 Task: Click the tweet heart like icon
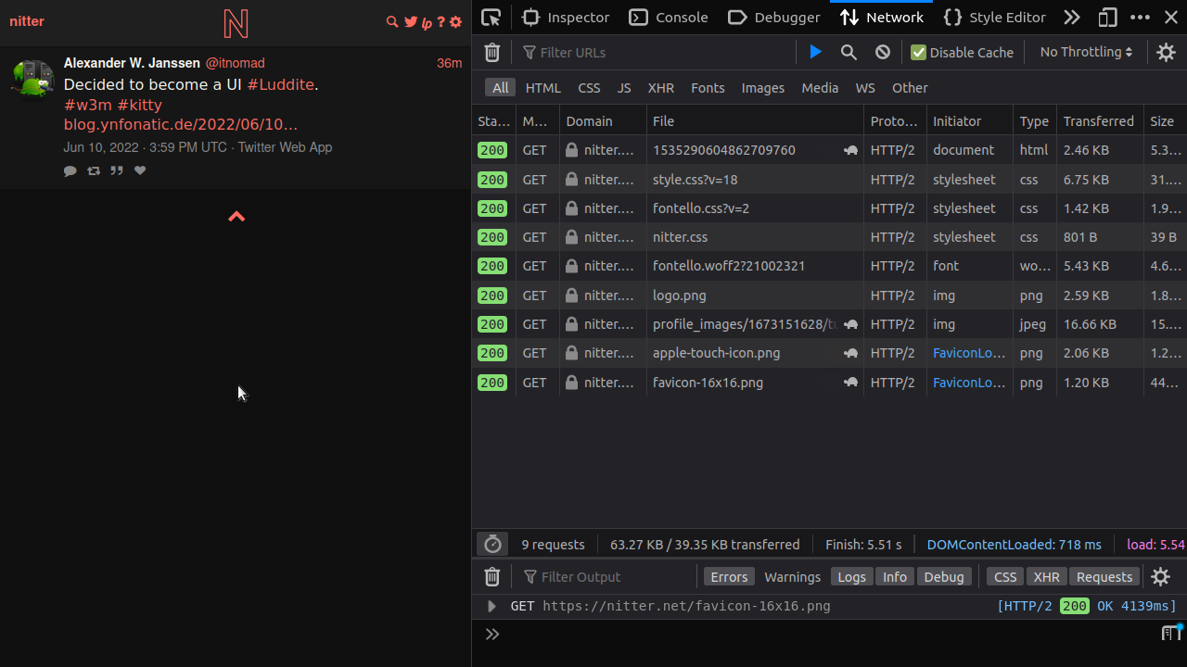tap(140, 170)
